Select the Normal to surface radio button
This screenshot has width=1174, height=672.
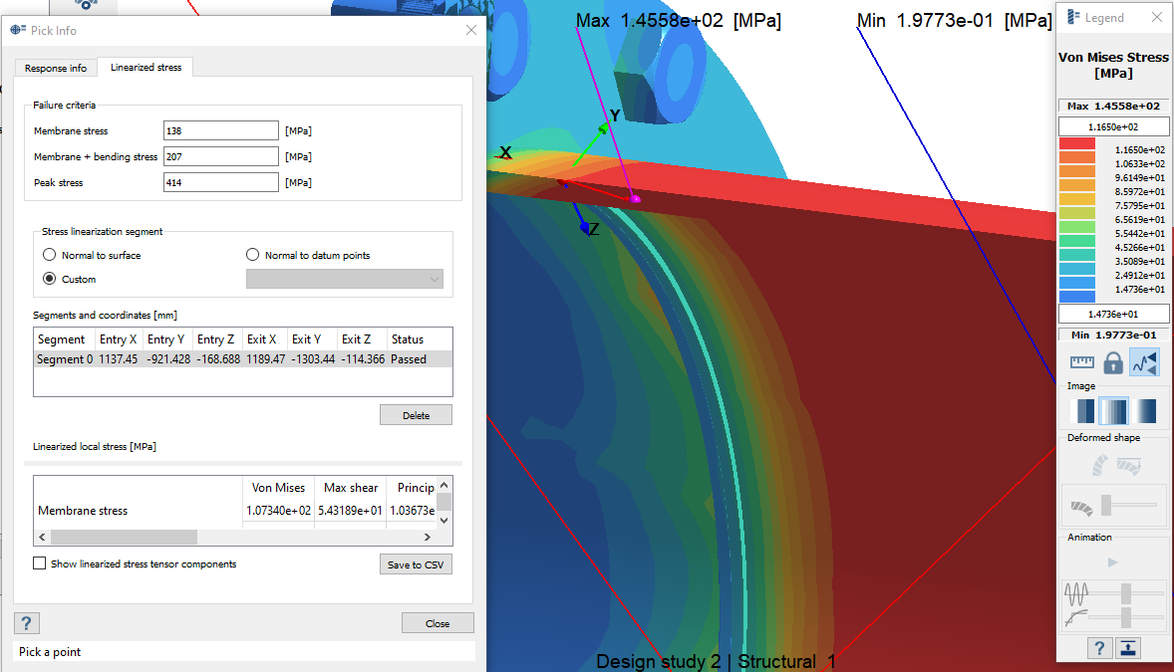(49, 254)
